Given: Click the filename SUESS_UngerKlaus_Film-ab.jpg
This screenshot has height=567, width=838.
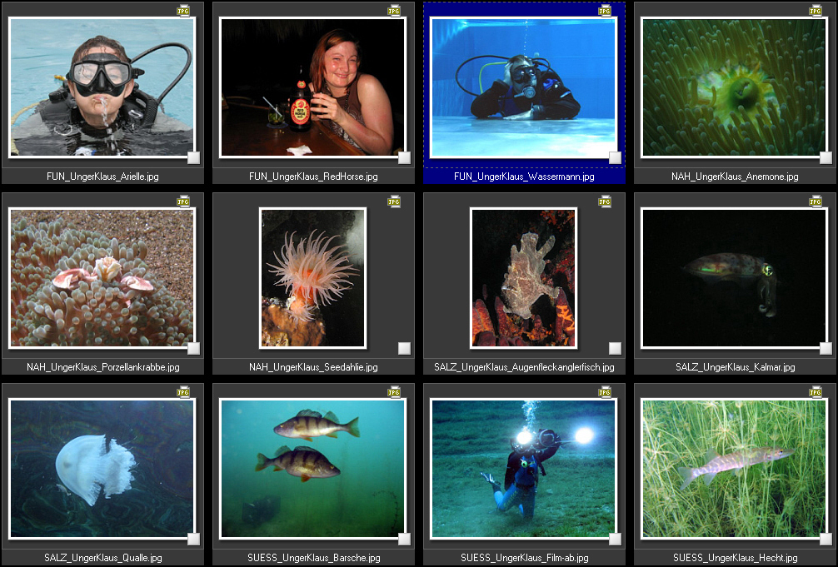Looking at the screenshot, I should pos(524,558).
